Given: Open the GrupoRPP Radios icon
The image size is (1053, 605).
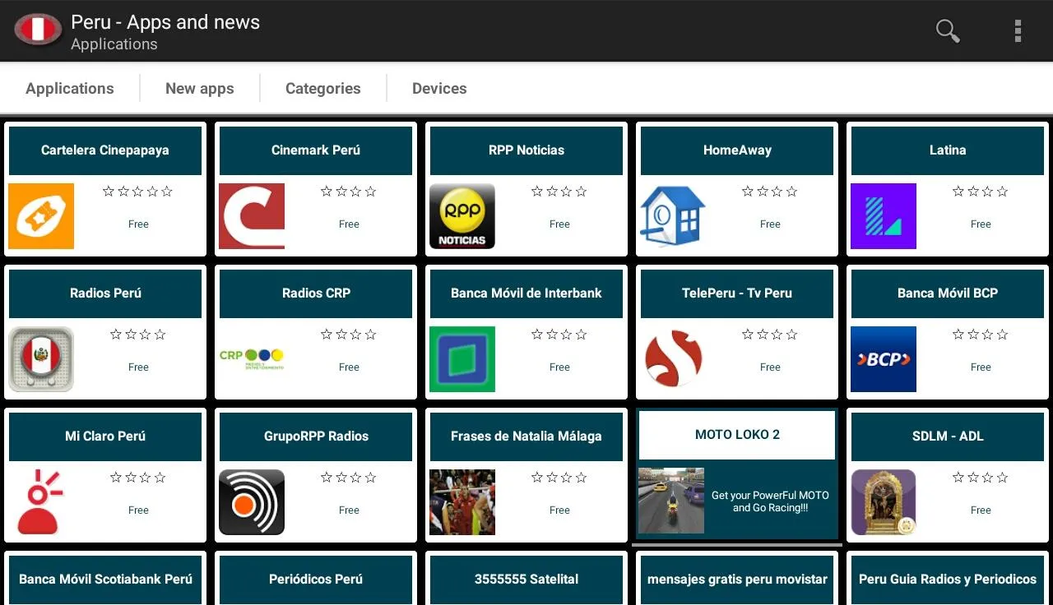Looking at the screenshot, I should [252, 502].
